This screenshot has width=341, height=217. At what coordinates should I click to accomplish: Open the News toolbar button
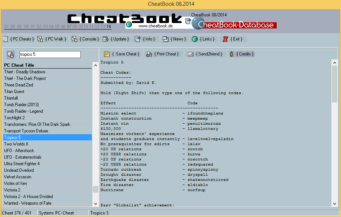tap(175, 39)
